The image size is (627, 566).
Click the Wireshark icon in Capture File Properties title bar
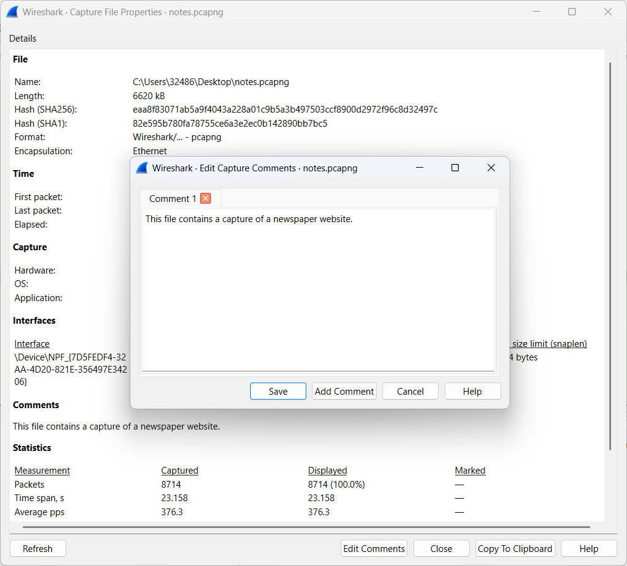pyautogui.click(x=12, y=12)
